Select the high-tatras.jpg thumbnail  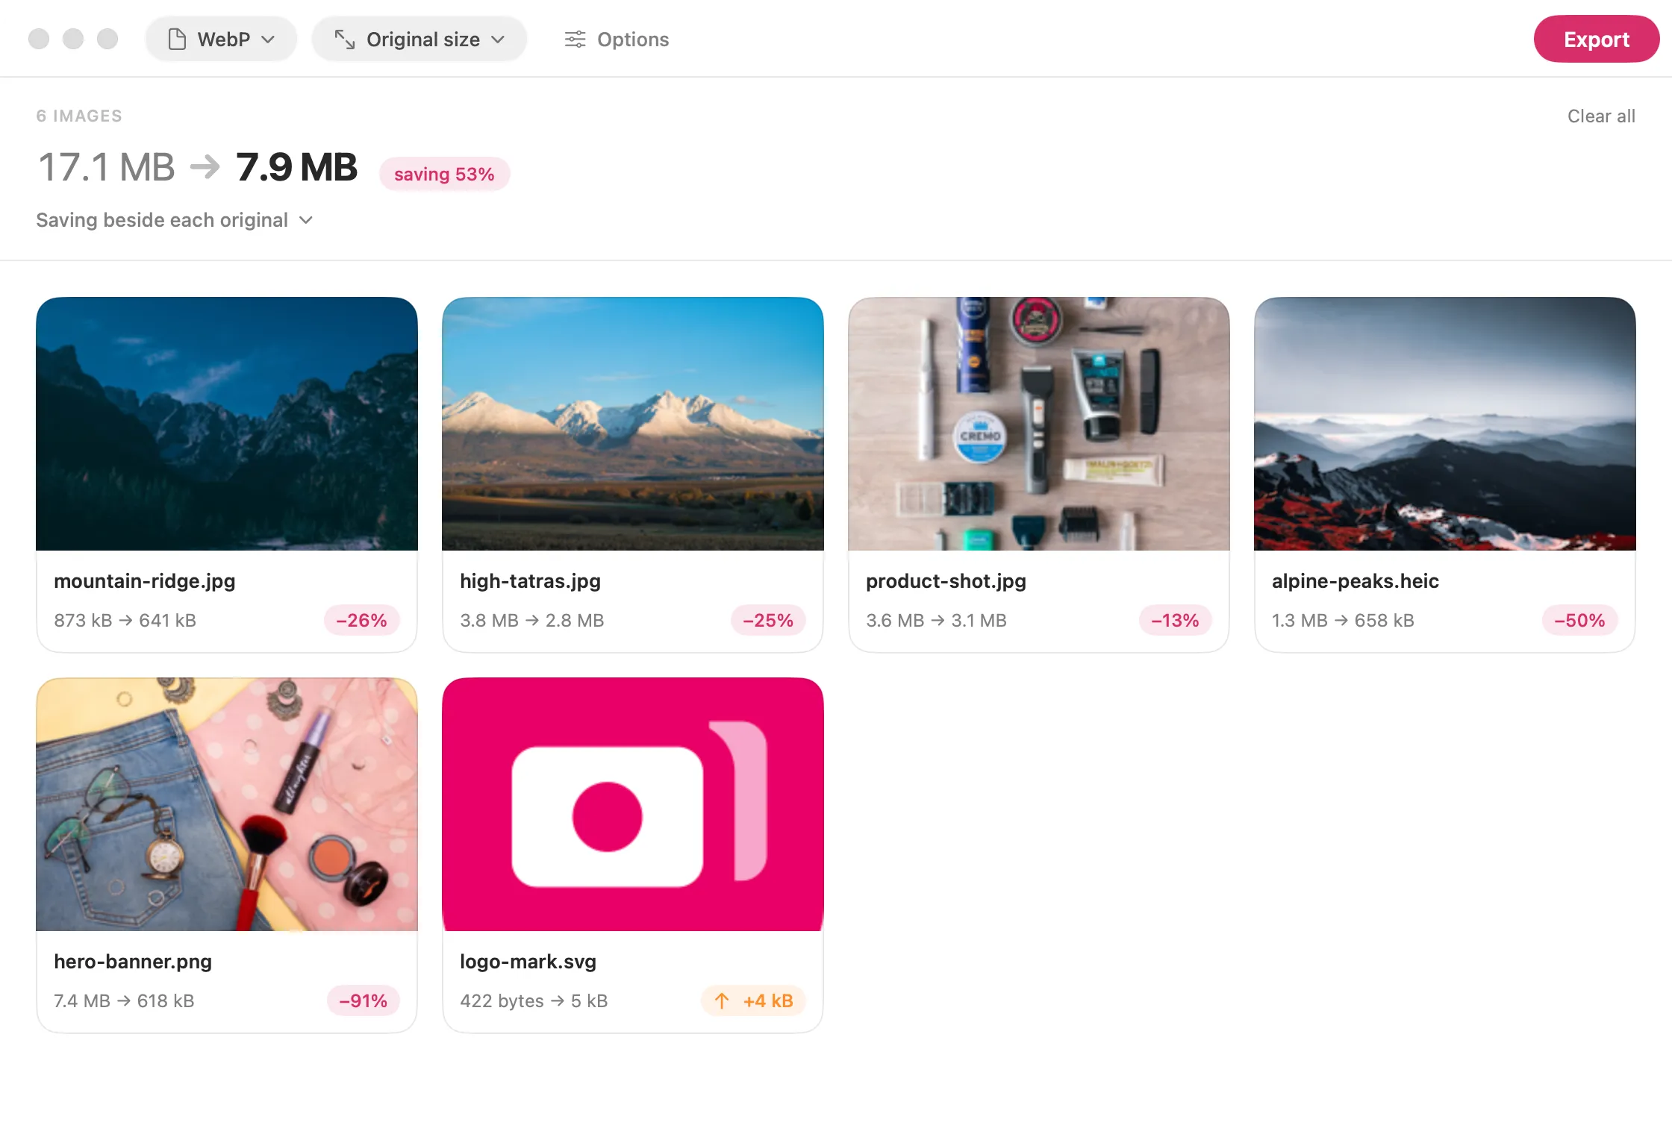tap(633, 424)
